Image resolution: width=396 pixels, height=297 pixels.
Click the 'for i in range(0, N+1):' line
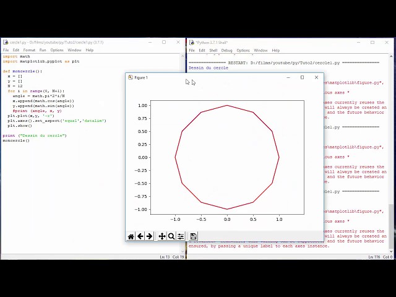36,91
